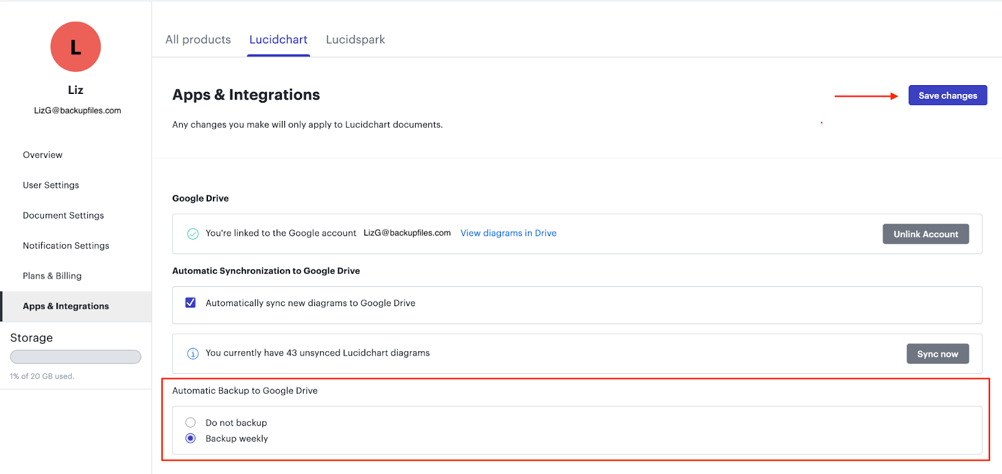Click the Liz username text
Viewport: 1002px width, 474px height.
click(76, 90)
